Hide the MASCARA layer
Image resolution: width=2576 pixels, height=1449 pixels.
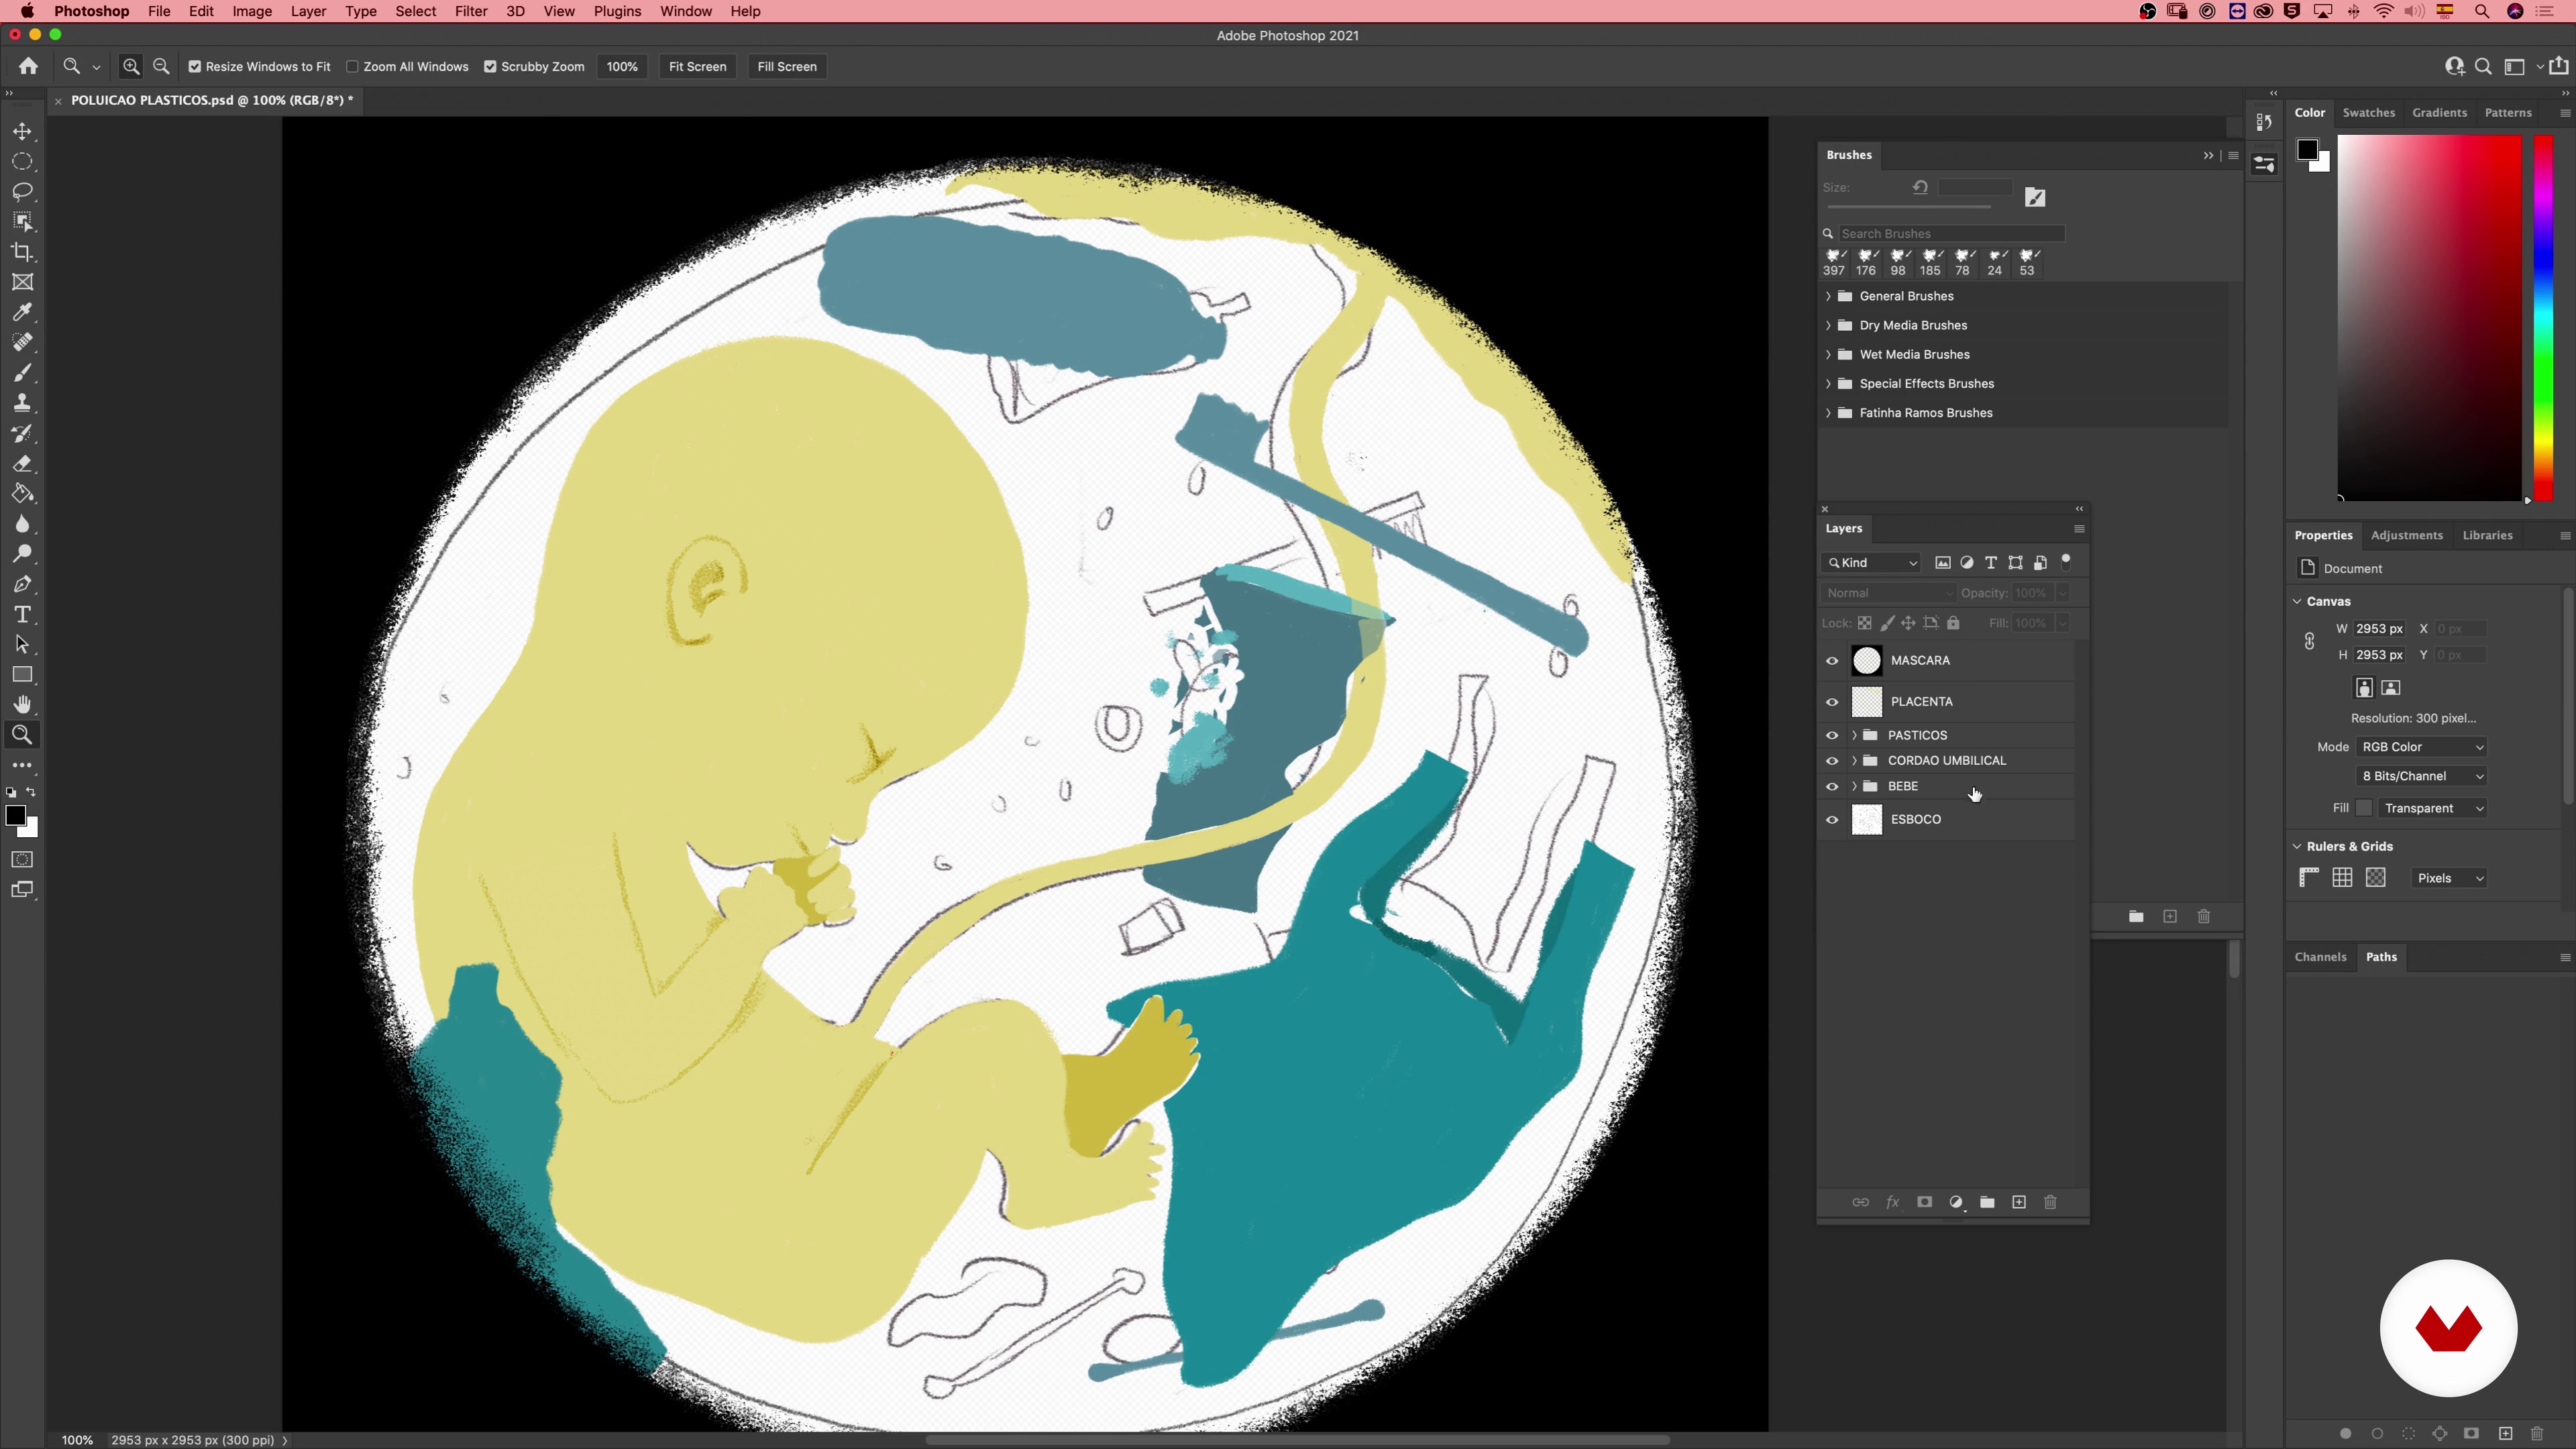[1832, 661]
